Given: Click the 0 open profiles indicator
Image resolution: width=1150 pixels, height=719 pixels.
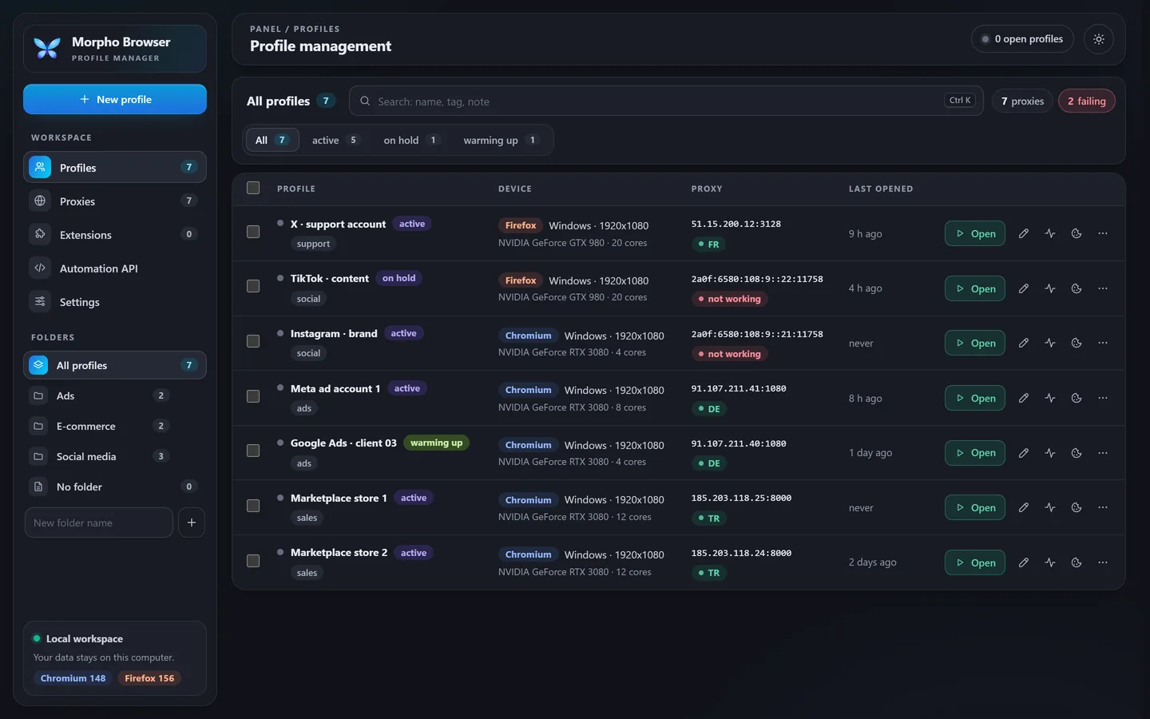Looking at the screenshot, I should click(x=1022, y=39).
